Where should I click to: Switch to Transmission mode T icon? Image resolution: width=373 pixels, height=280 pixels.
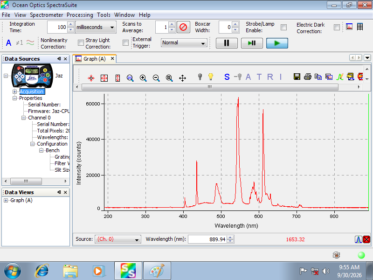[259, 77]
